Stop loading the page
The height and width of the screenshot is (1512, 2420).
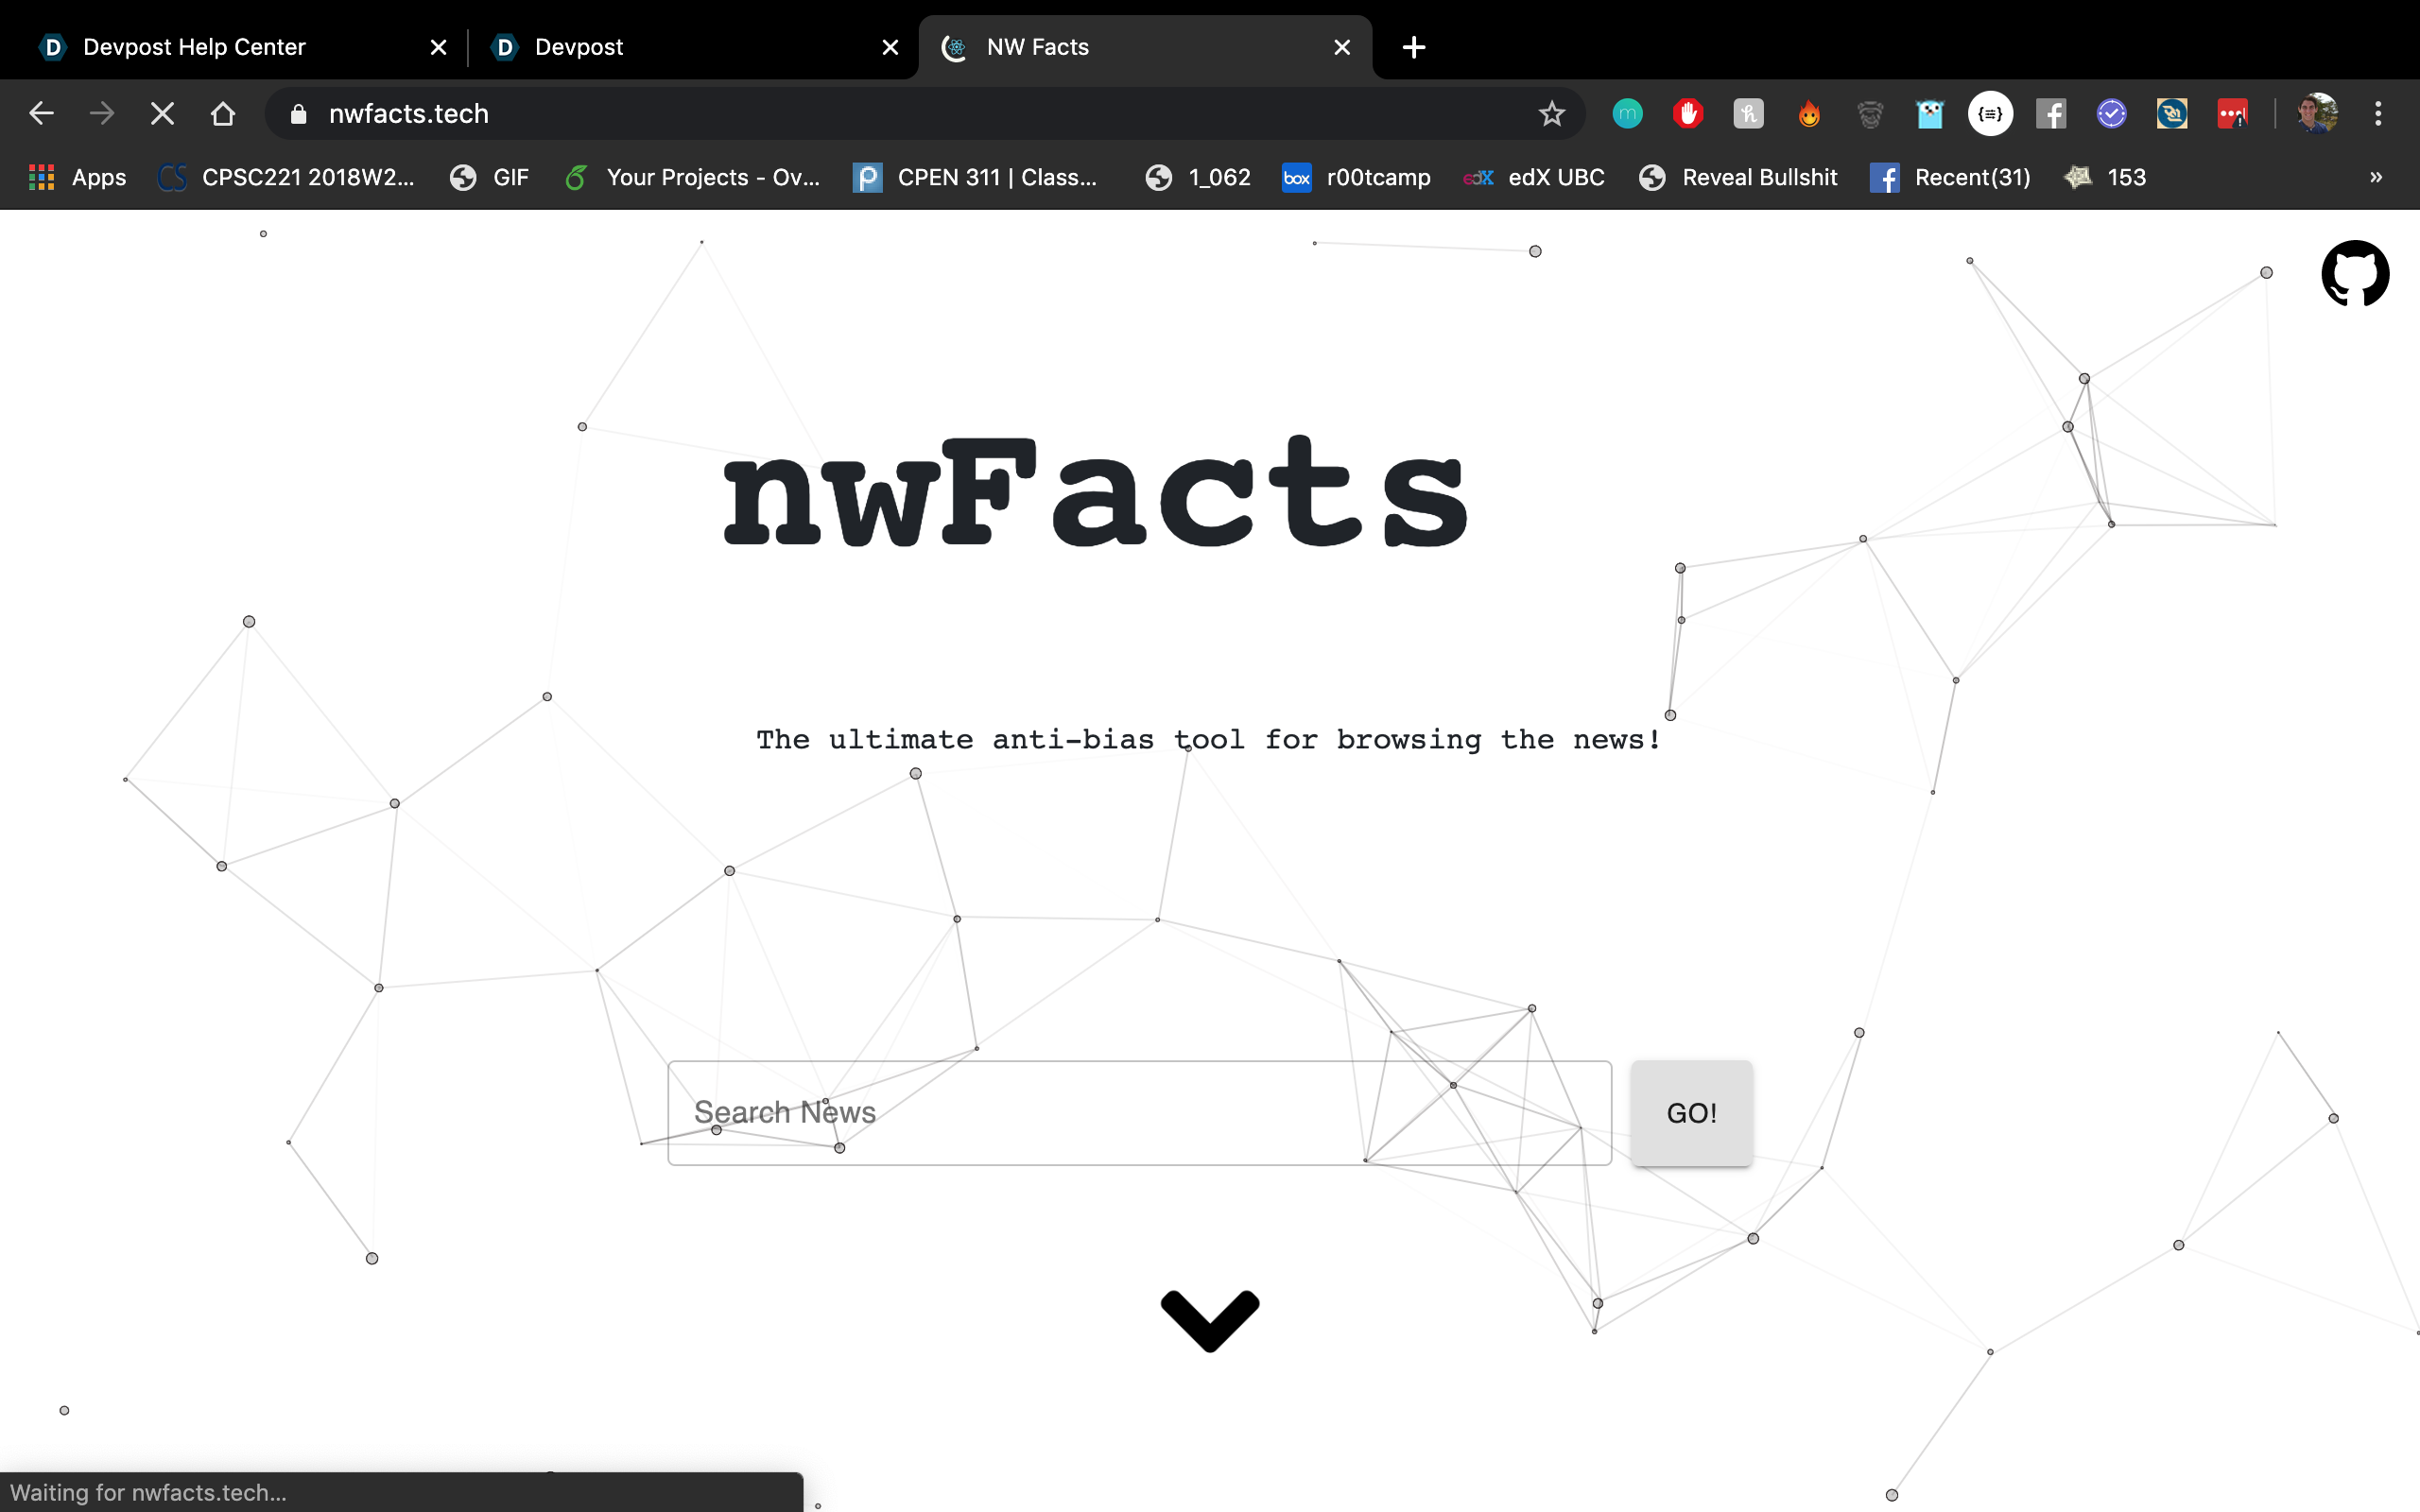pyautogui.click(x=162, y=114)
